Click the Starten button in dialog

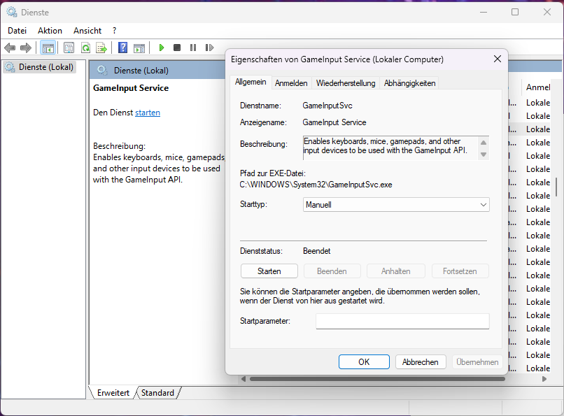[269, 271]
